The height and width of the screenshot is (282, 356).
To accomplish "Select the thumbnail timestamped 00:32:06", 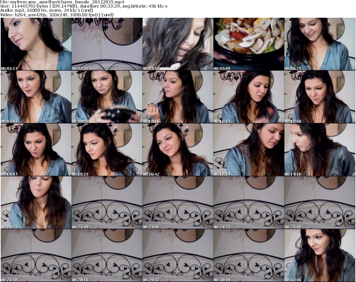I will click(x=319, y=256).
